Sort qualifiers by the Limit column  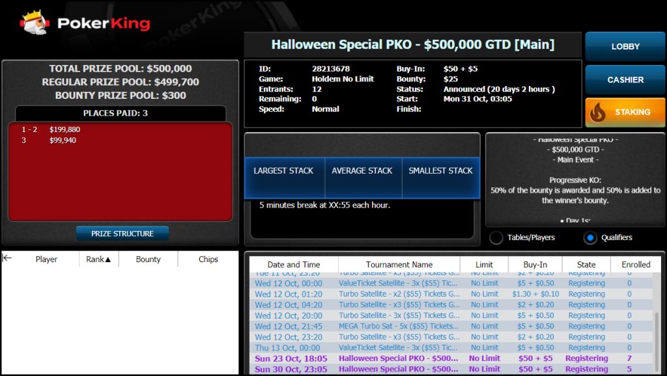(x=484, y=264)
